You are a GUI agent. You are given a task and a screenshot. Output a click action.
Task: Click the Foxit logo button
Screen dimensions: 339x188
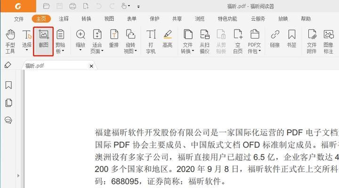pyautogui.click(x=18, y=6)
